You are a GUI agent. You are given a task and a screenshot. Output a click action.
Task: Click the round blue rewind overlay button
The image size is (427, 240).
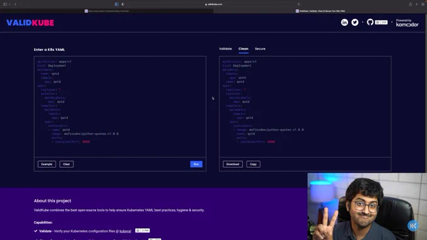point(413,226)
